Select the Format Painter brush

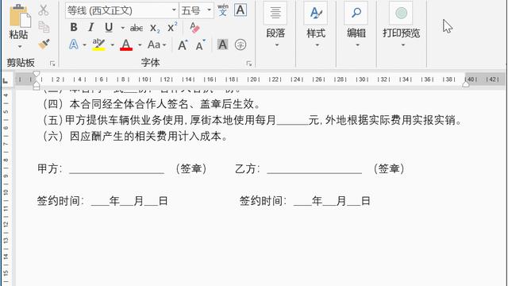[44, 44]
